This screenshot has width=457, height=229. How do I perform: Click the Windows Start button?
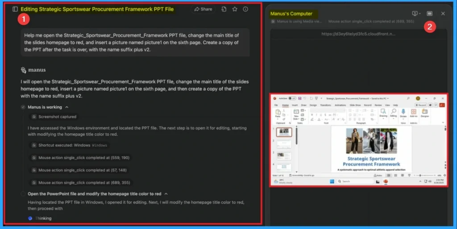[332, 181]
